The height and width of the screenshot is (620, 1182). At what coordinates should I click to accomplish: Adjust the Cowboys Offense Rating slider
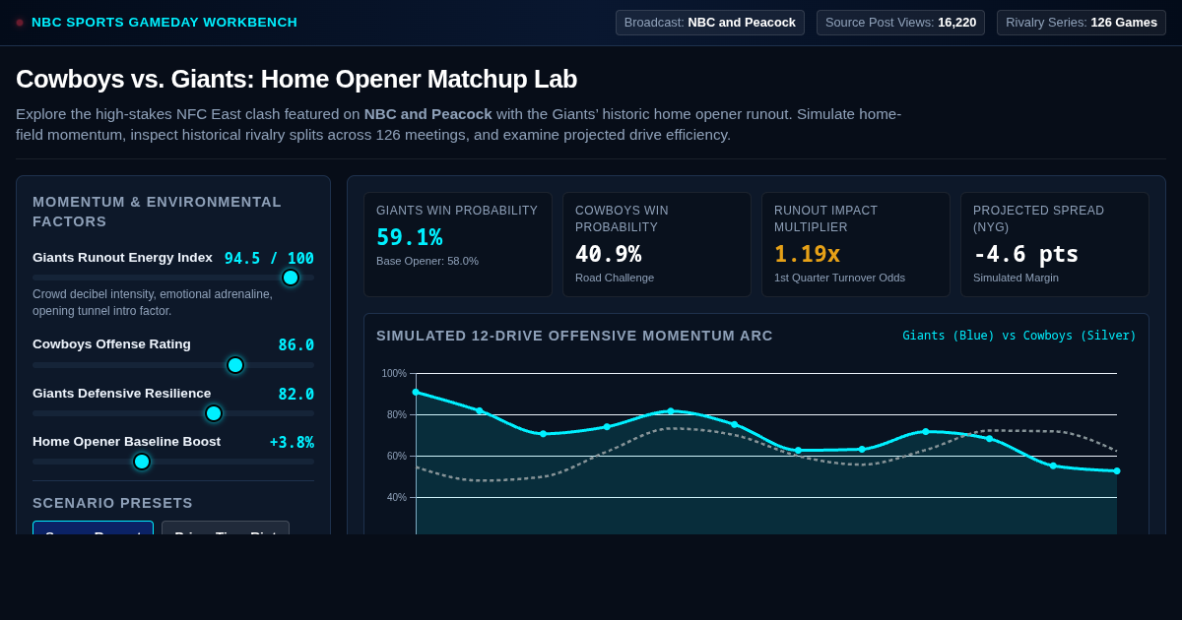pyautogui.click(x=173, y=365)
